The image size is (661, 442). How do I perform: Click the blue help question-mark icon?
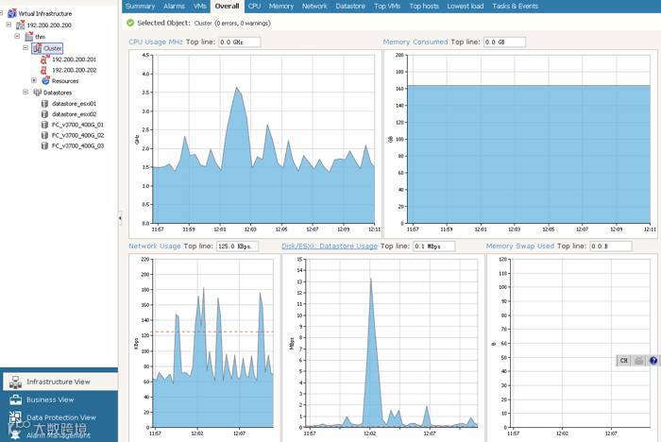tap(653, 360)
